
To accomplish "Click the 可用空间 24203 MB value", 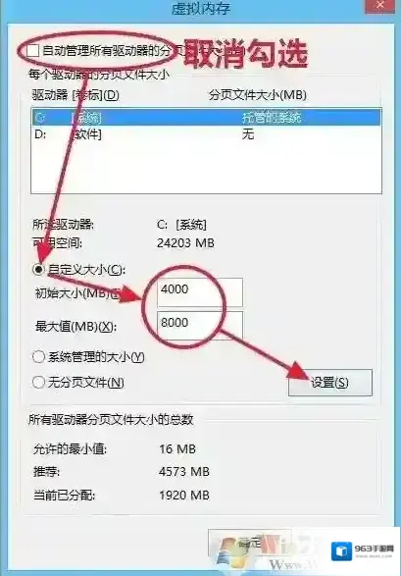I will click(x=185, y=242).
